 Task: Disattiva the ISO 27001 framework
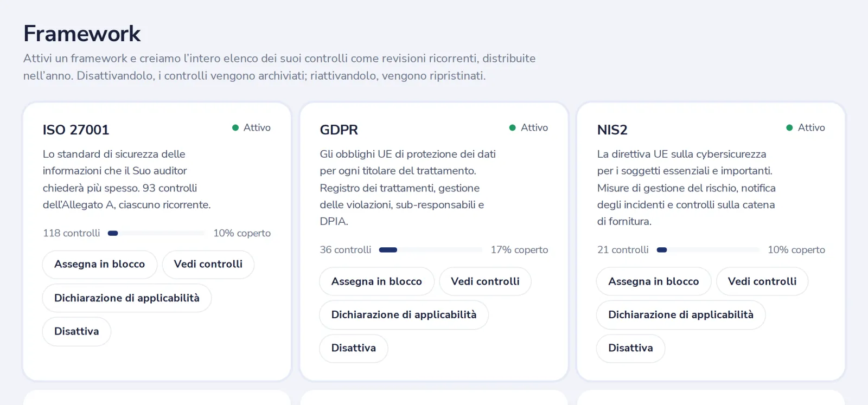click(76, 331)
